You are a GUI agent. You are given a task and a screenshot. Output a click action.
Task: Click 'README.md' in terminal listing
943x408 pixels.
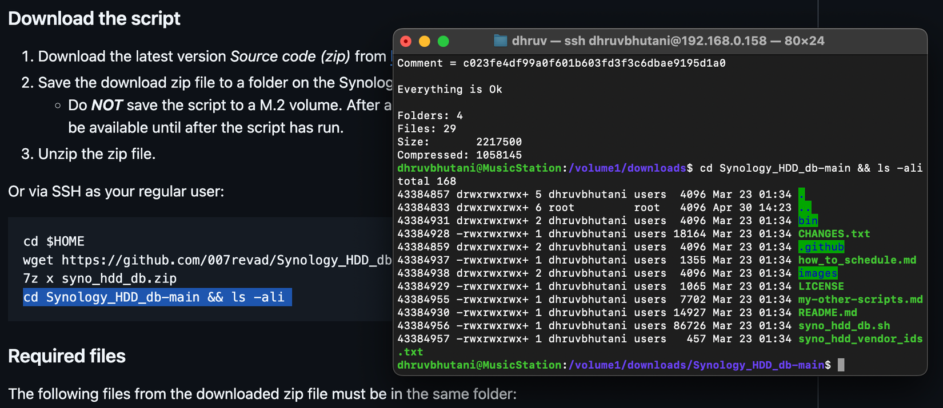coord(828,313)
